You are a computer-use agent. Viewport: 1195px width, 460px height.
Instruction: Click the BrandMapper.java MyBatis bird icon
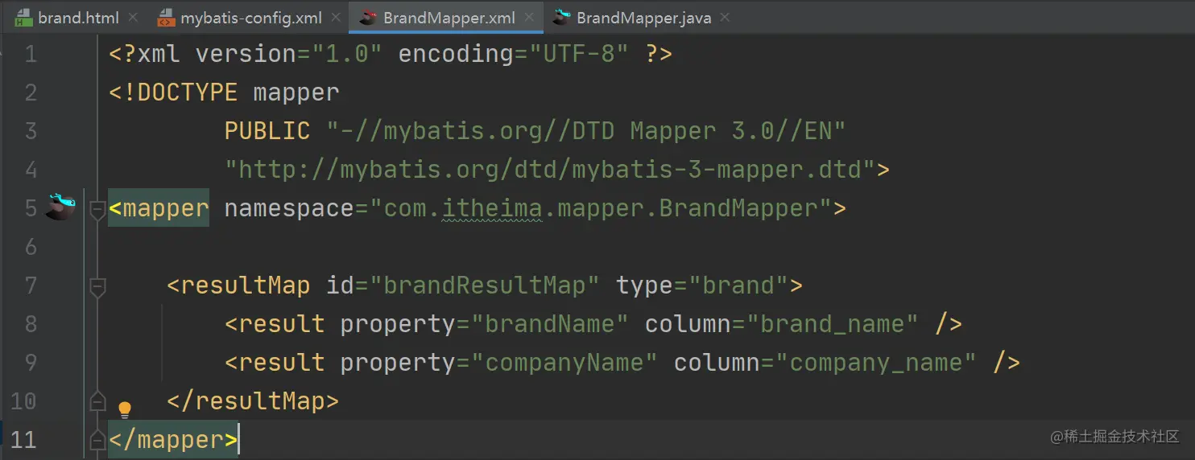pos(563,17)
